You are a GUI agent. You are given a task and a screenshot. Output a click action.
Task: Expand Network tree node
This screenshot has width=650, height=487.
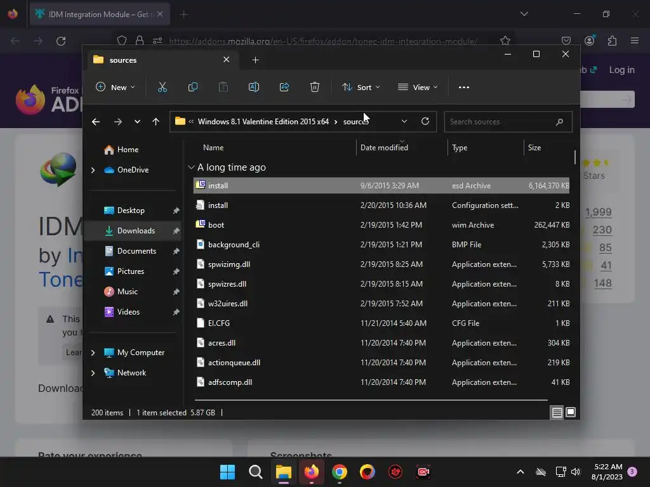pos(93,373)
